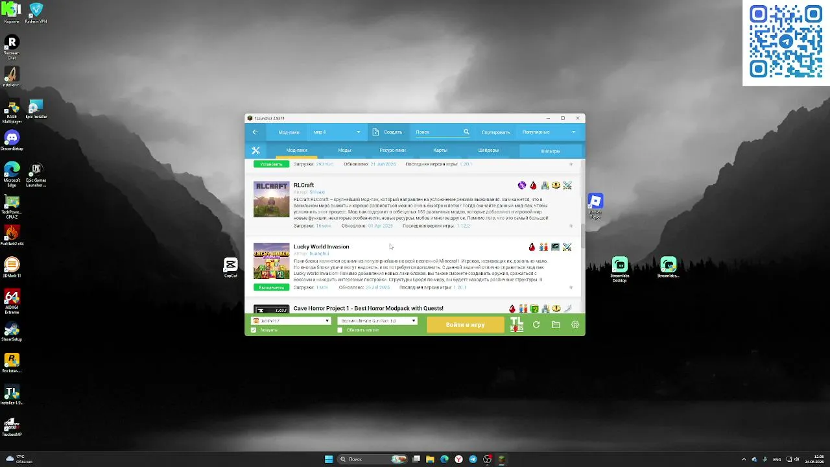Screen dimensions: 830x467
Task: Open the TL Mods icon in bottom bar
Action: click(517, 324)
